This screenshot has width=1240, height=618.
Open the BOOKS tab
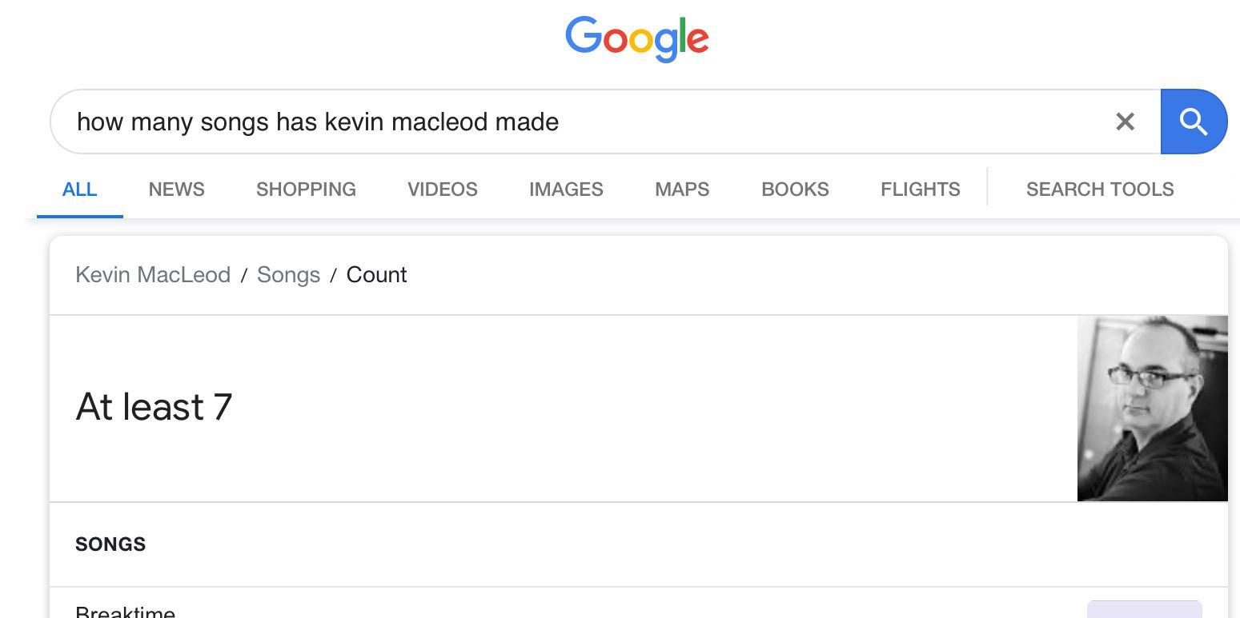(x=795, y=189)
